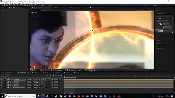Click the label color swatch of layer 6
This screenshot has width=175, height=98.
[x=8, y=87]
